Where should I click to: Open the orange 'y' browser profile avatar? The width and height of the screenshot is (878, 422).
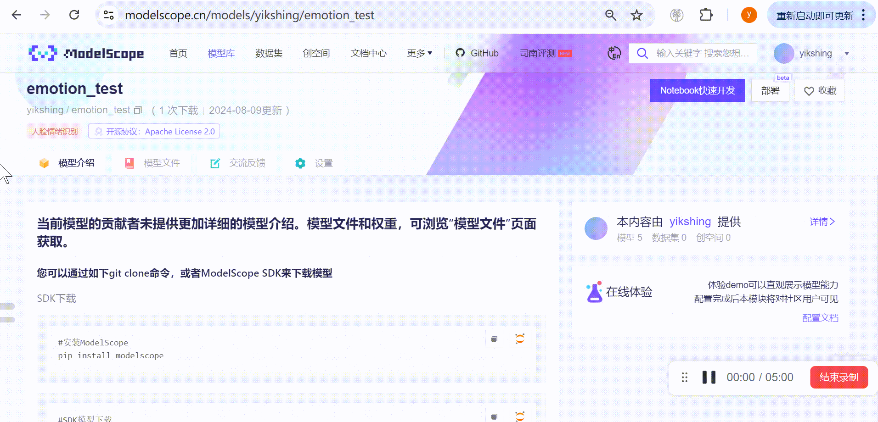tap(749, 15)
